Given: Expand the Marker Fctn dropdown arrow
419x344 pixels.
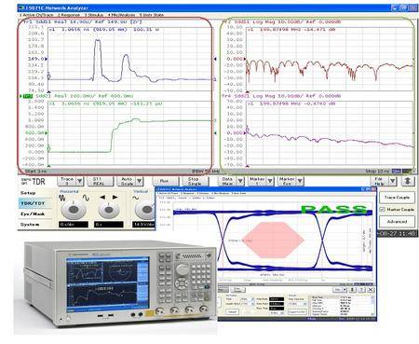Looking at the screenshot, I should [300, 181].
